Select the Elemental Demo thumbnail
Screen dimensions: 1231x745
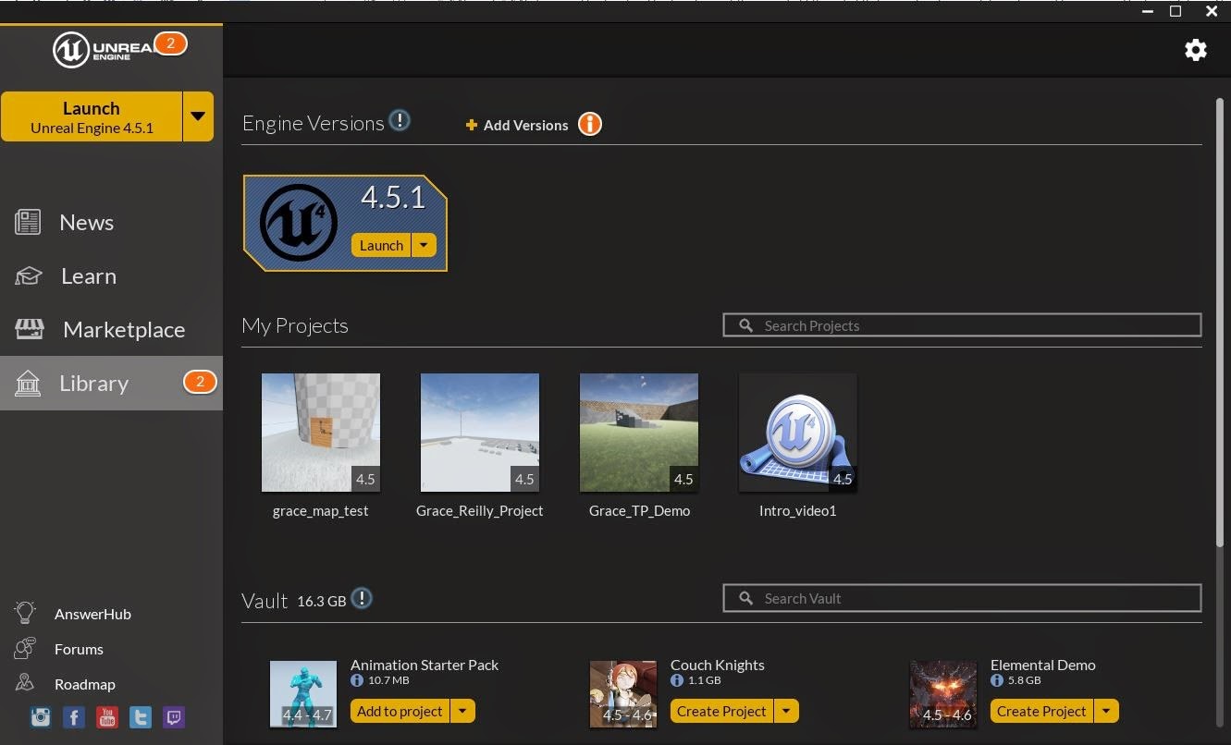pos(943,694)
